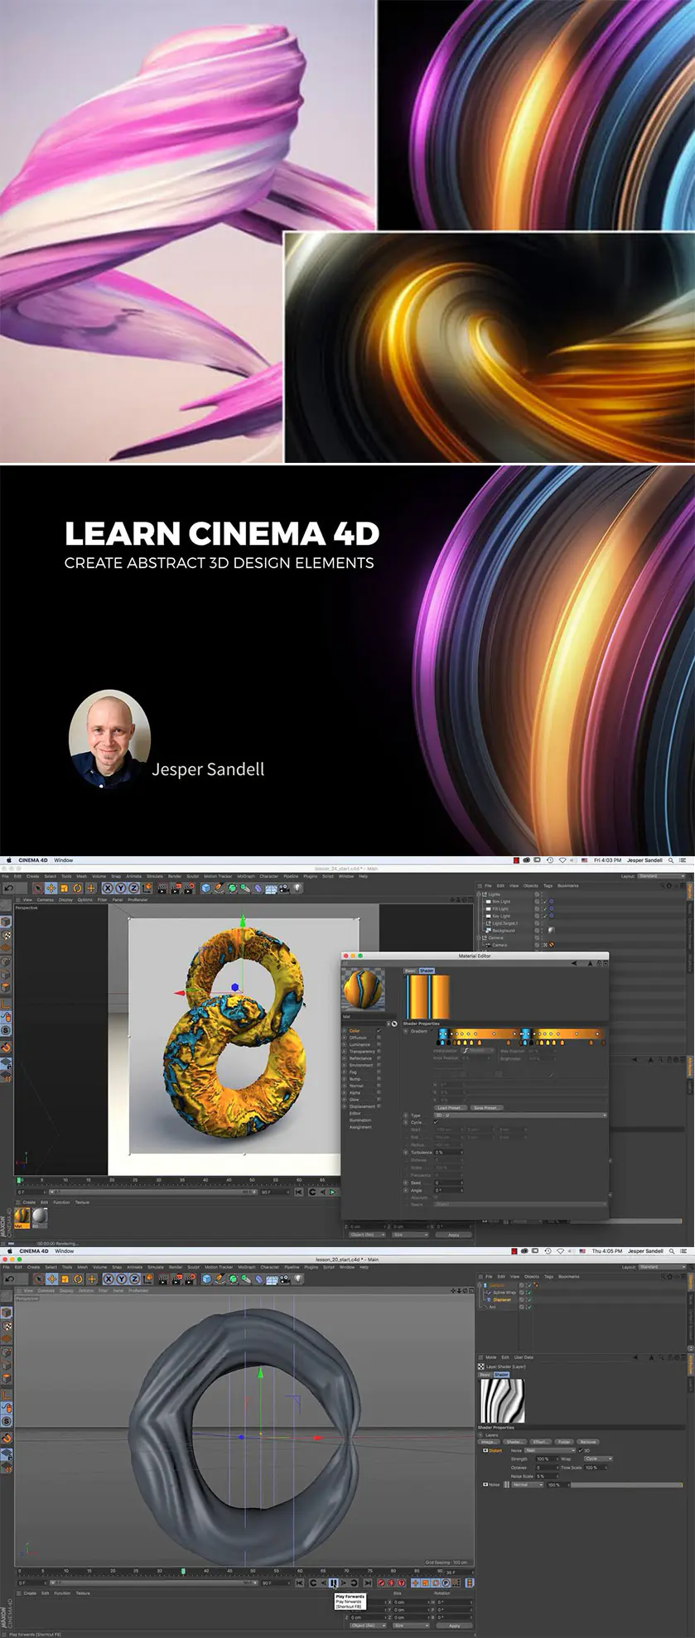Select the Move tool in the lesson_24 window toolbar
The width and height of the screenshot is (695, 1638).
(51, 888)
